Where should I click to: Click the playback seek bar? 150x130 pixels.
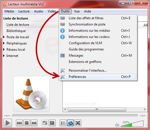coord(75,116)
